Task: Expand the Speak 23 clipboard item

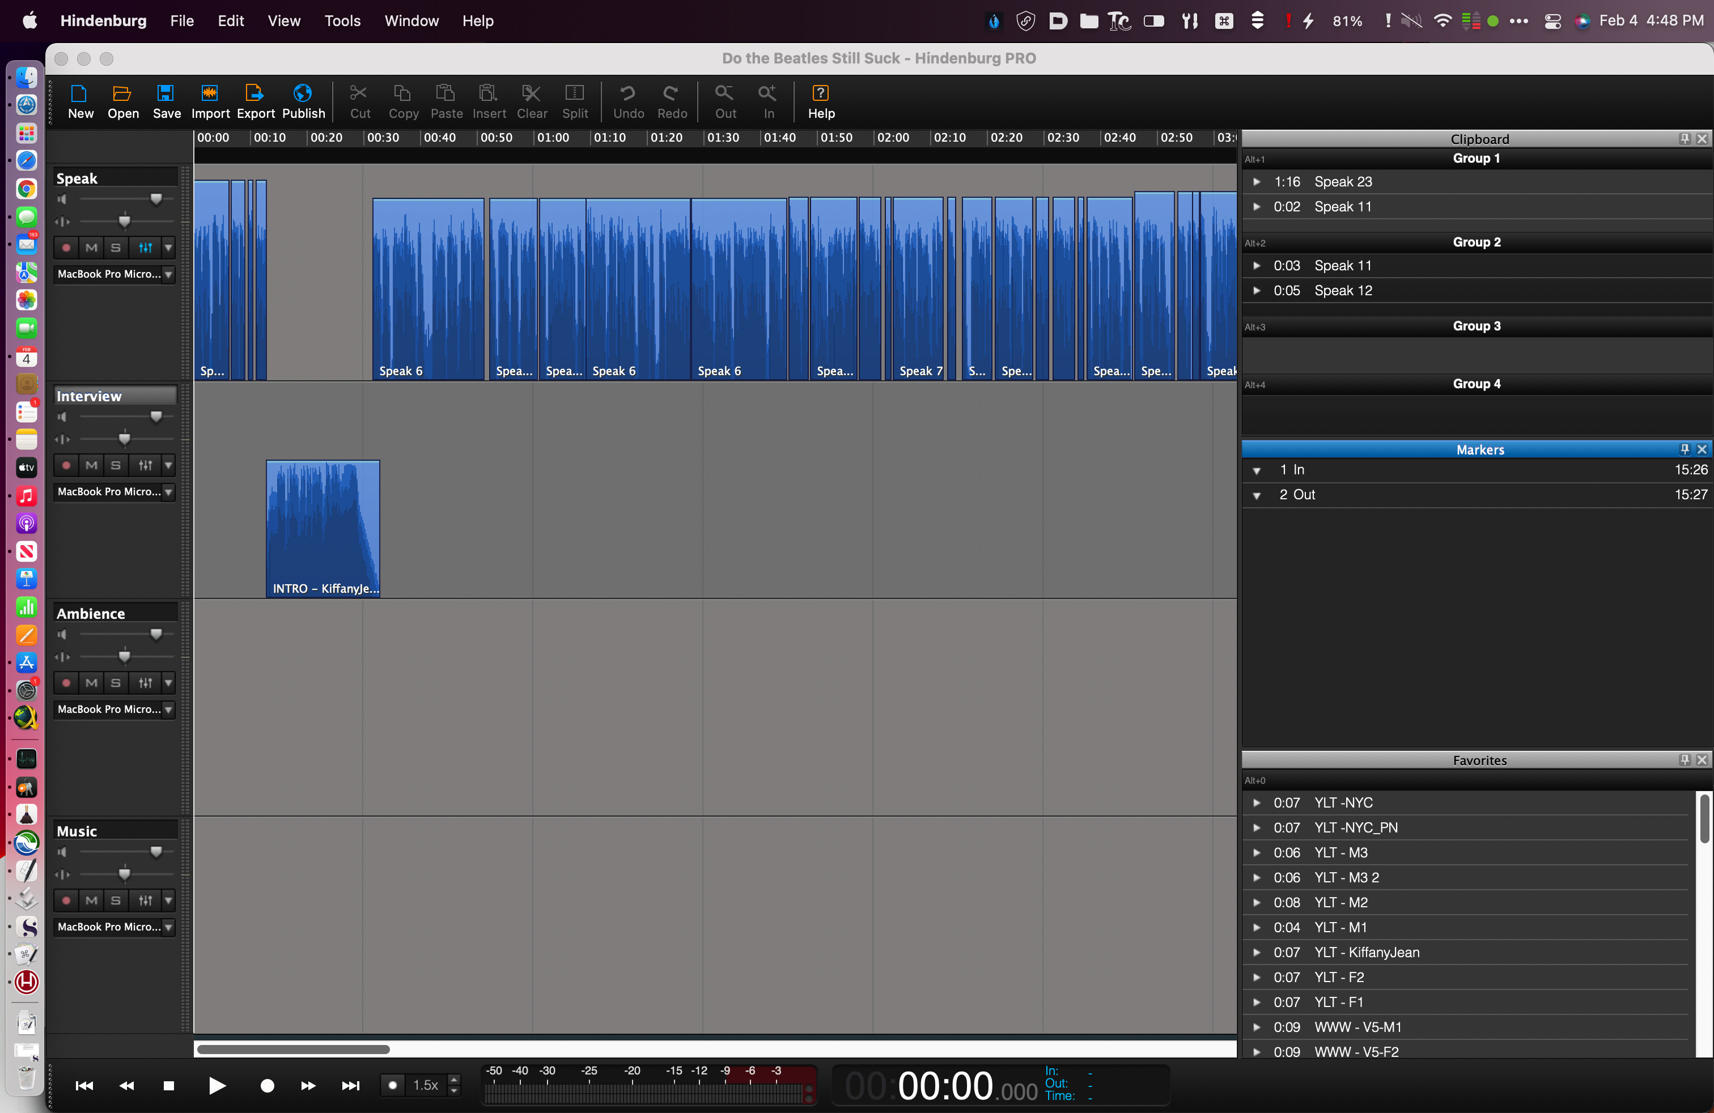Action: pyautogui.click(x=1257, y=181)
